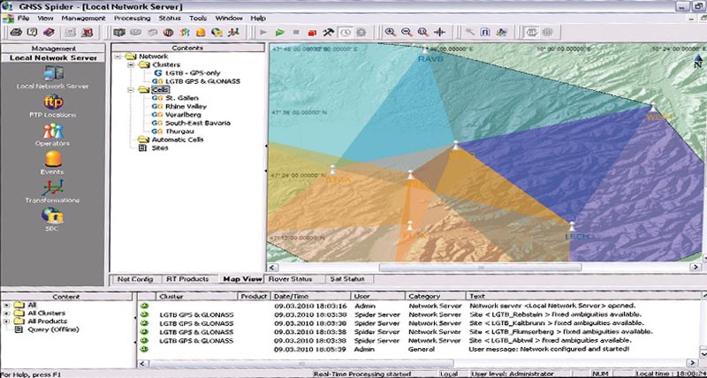Image resolution: width=707 pixels, height=378 pixels.
Task: Open the SBC icon in Management panel
Action: (x=53, y=214)
